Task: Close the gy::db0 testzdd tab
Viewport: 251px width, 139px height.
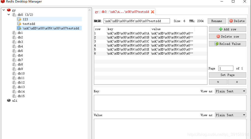Action: pos(153,12)
